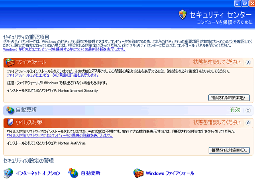Expand the Automatic Updates (自動更新) section chevron
Screen dimensions: 255x181
(248, 111)
